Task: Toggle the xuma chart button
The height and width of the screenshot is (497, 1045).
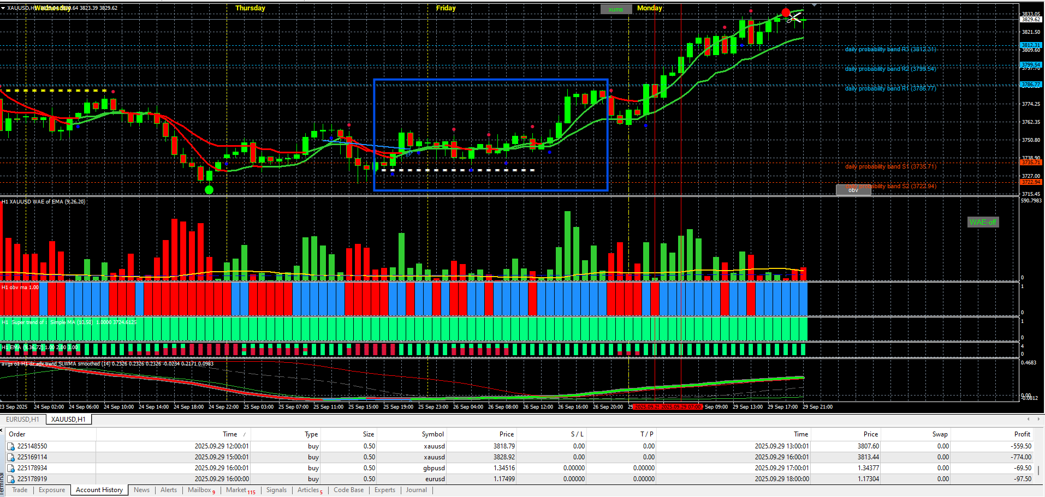Action: 616,9
